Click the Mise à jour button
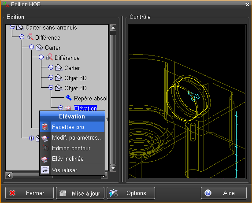252x203 pixels. coord(80,193)
